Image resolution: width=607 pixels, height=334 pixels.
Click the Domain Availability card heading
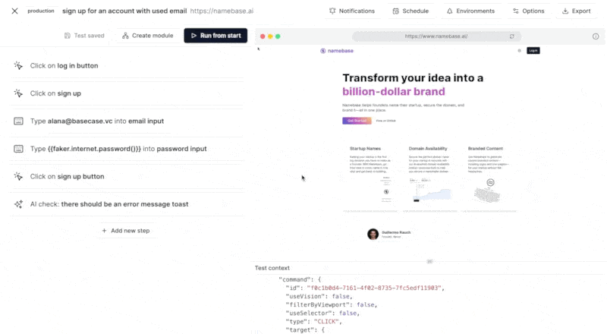point(428,148)
